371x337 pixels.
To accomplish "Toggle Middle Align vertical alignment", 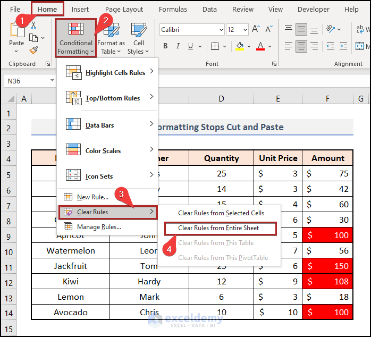I will click(x=301, y=29).
